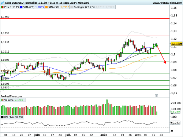Click the 1,1012 support level label

5,52
